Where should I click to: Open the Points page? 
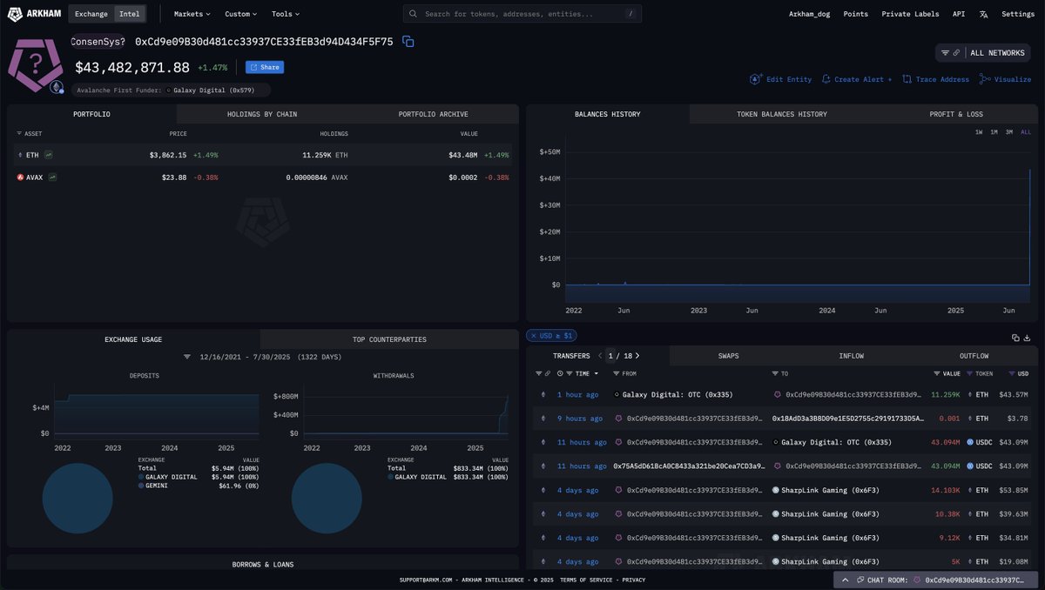tap(855, 14)
